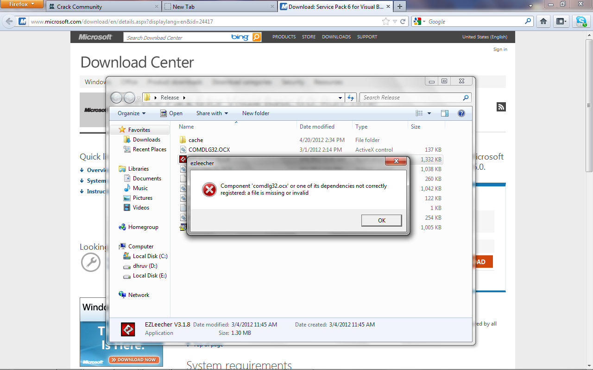Open SUPPORT menu on Microsoft page
The image size is (593, 370).
coord(367,37)
